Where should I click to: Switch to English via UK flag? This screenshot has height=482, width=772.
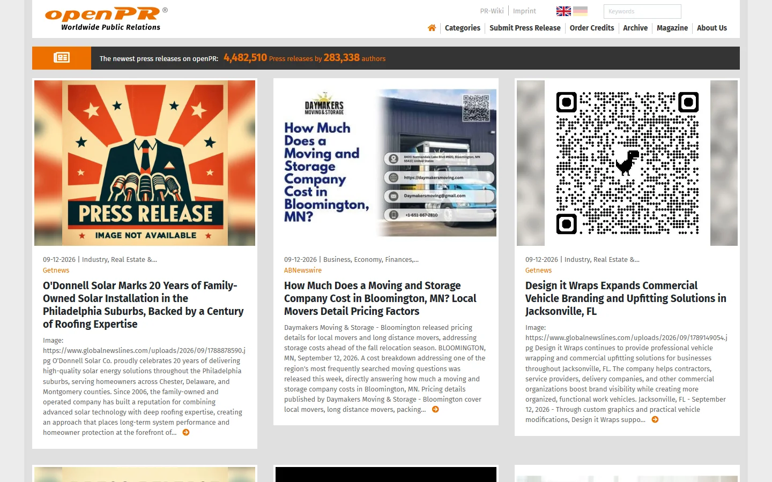[563, 11]
